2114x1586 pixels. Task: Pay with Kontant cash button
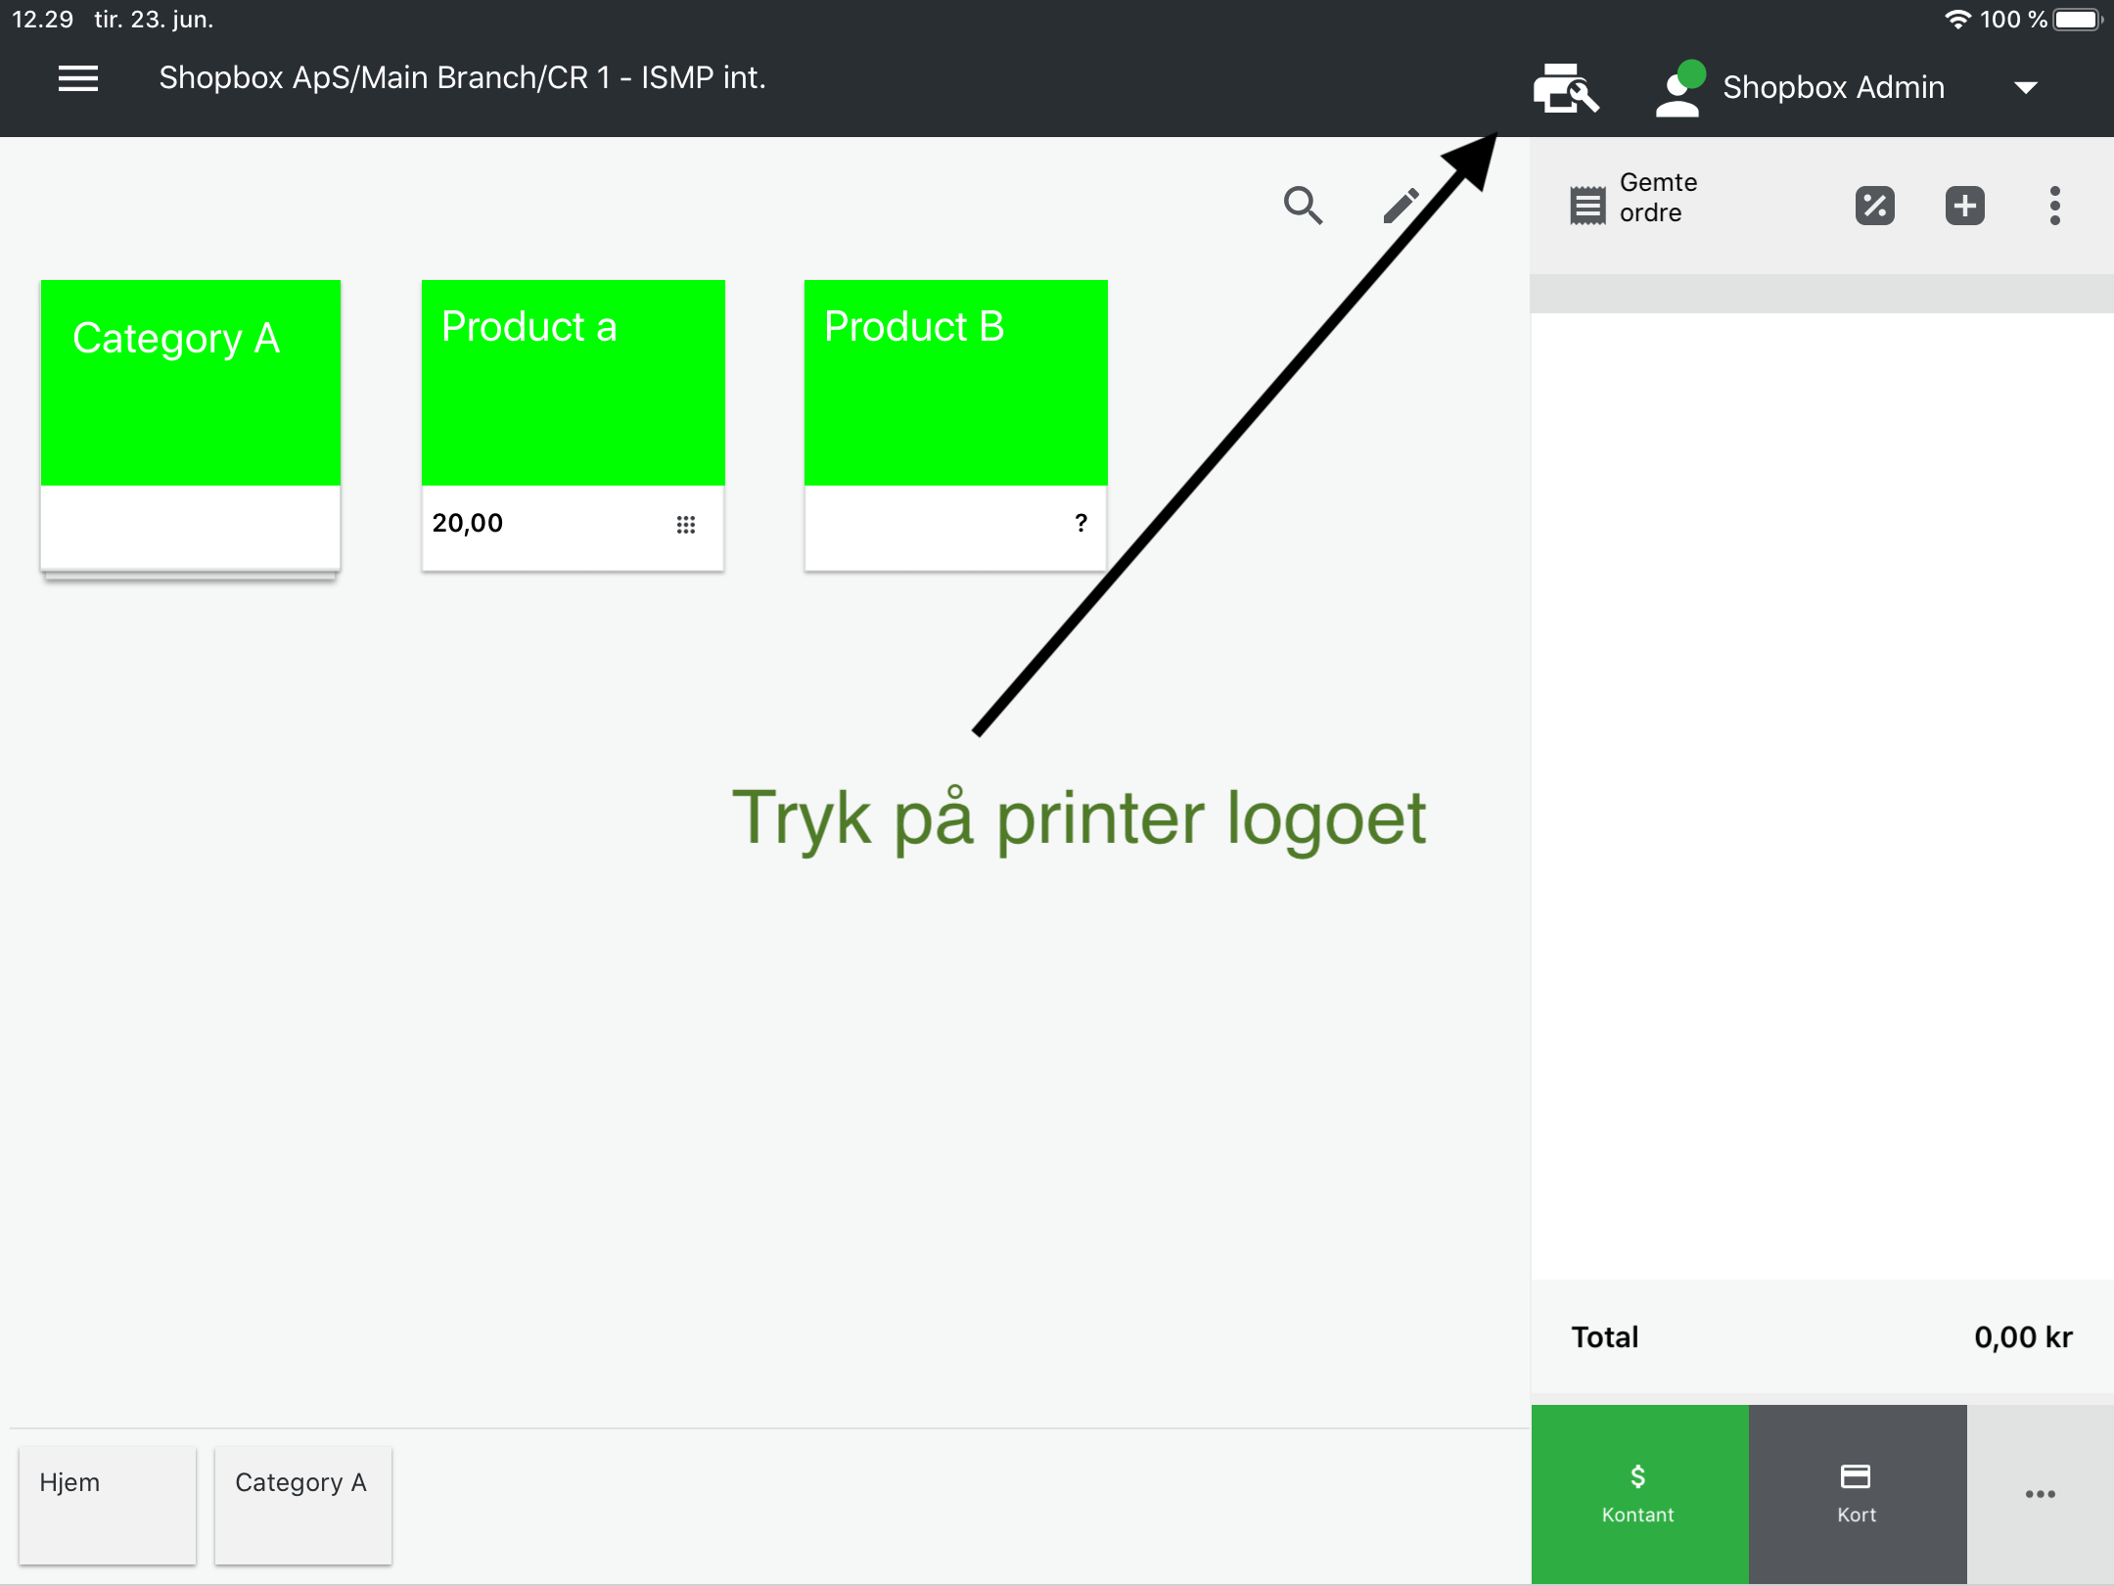click(x=1640, y=1494)
